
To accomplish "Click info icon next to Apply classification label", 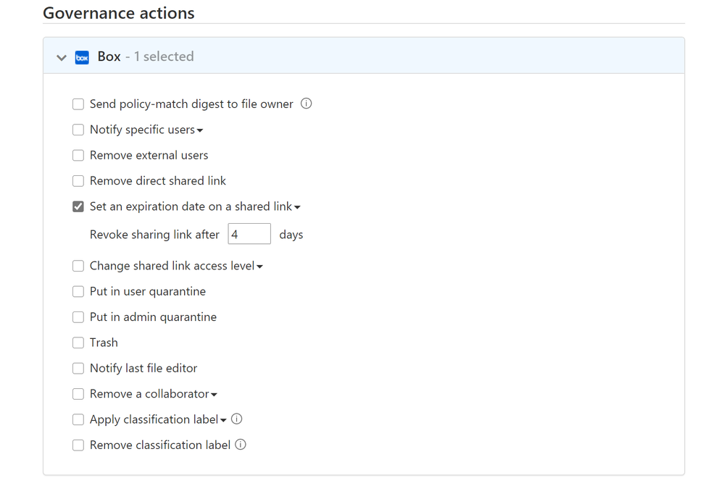I will click(x=237, y=419).
